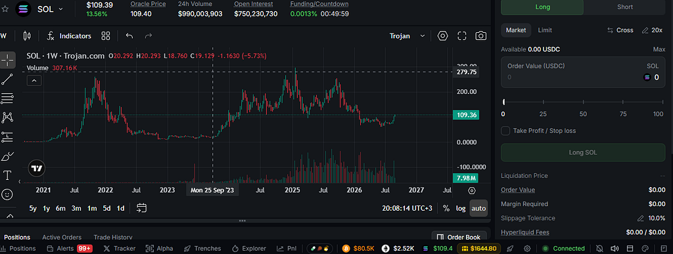
Task: Select the text annotation tool
Action: tap(7, 175)
